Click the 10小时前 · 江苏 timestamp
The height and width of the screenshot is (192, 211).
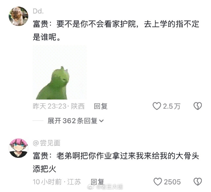pyautogui.click(x=57, y=182)
